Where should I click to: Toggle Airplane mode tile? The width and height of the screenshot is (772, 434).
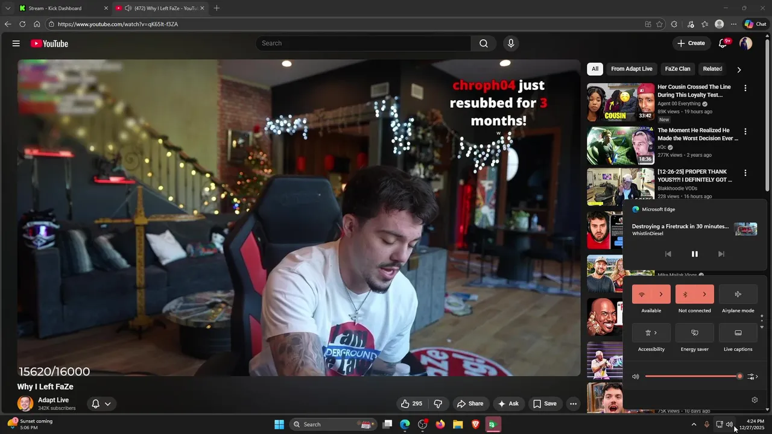tap(738, 294)
